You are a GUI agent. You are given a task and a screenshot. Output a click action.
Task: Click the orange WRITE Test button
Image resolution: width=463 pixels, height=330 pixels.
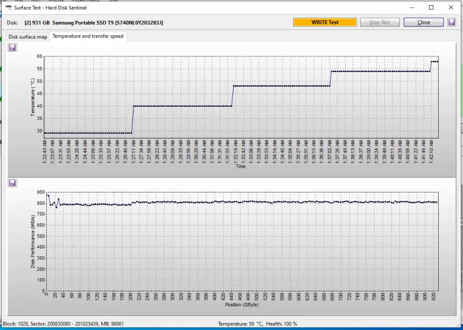point(325,22)
